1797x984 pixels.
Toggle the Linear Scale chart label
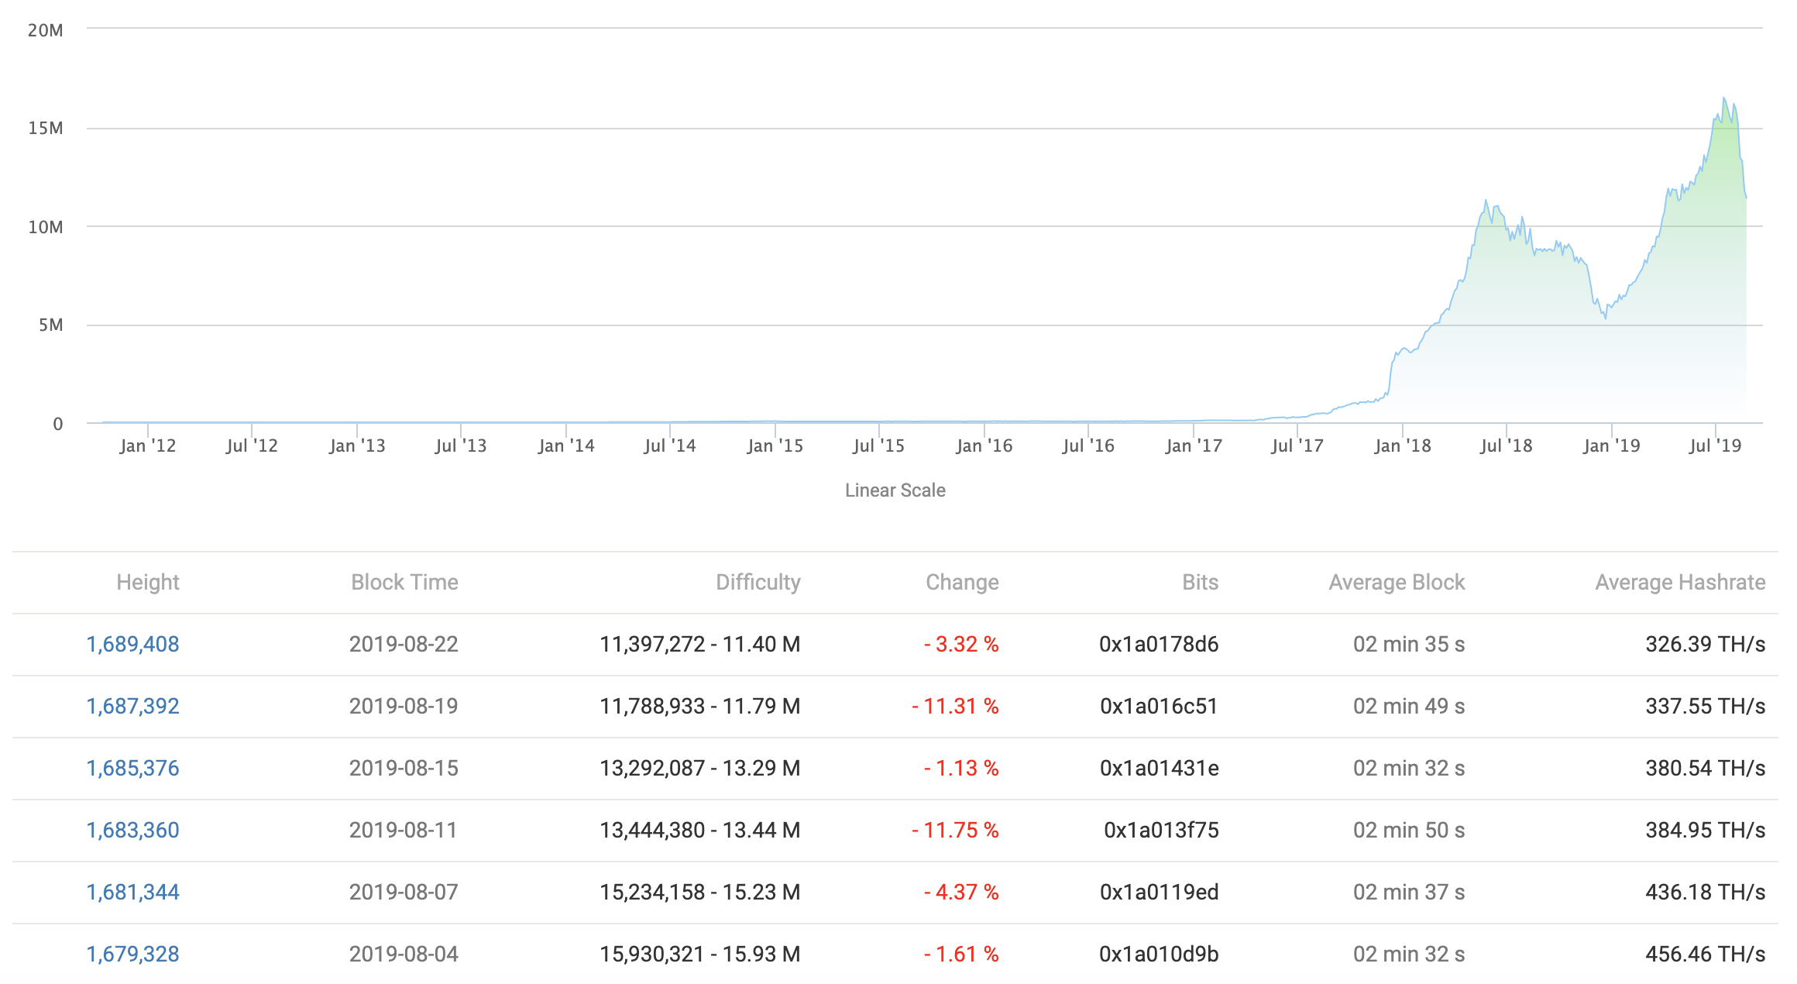coord(895,490)
